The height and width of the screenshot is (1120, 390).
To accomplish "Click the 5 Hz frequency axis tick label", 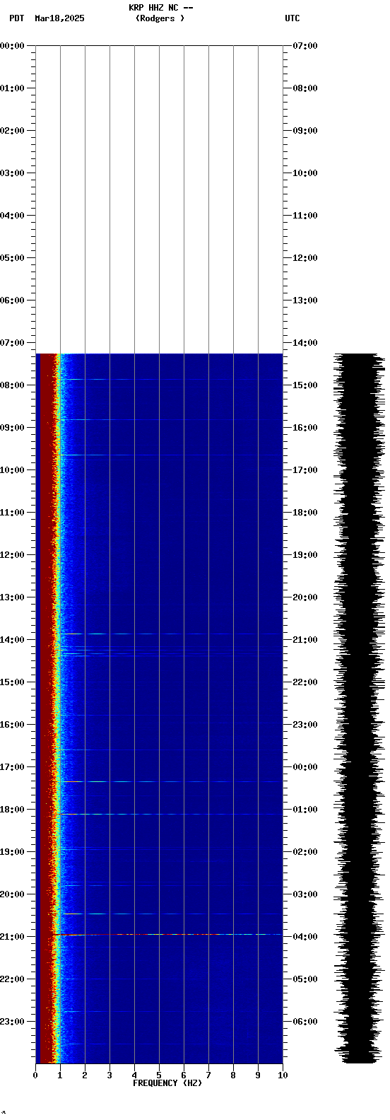I will tap(159, 1075).
